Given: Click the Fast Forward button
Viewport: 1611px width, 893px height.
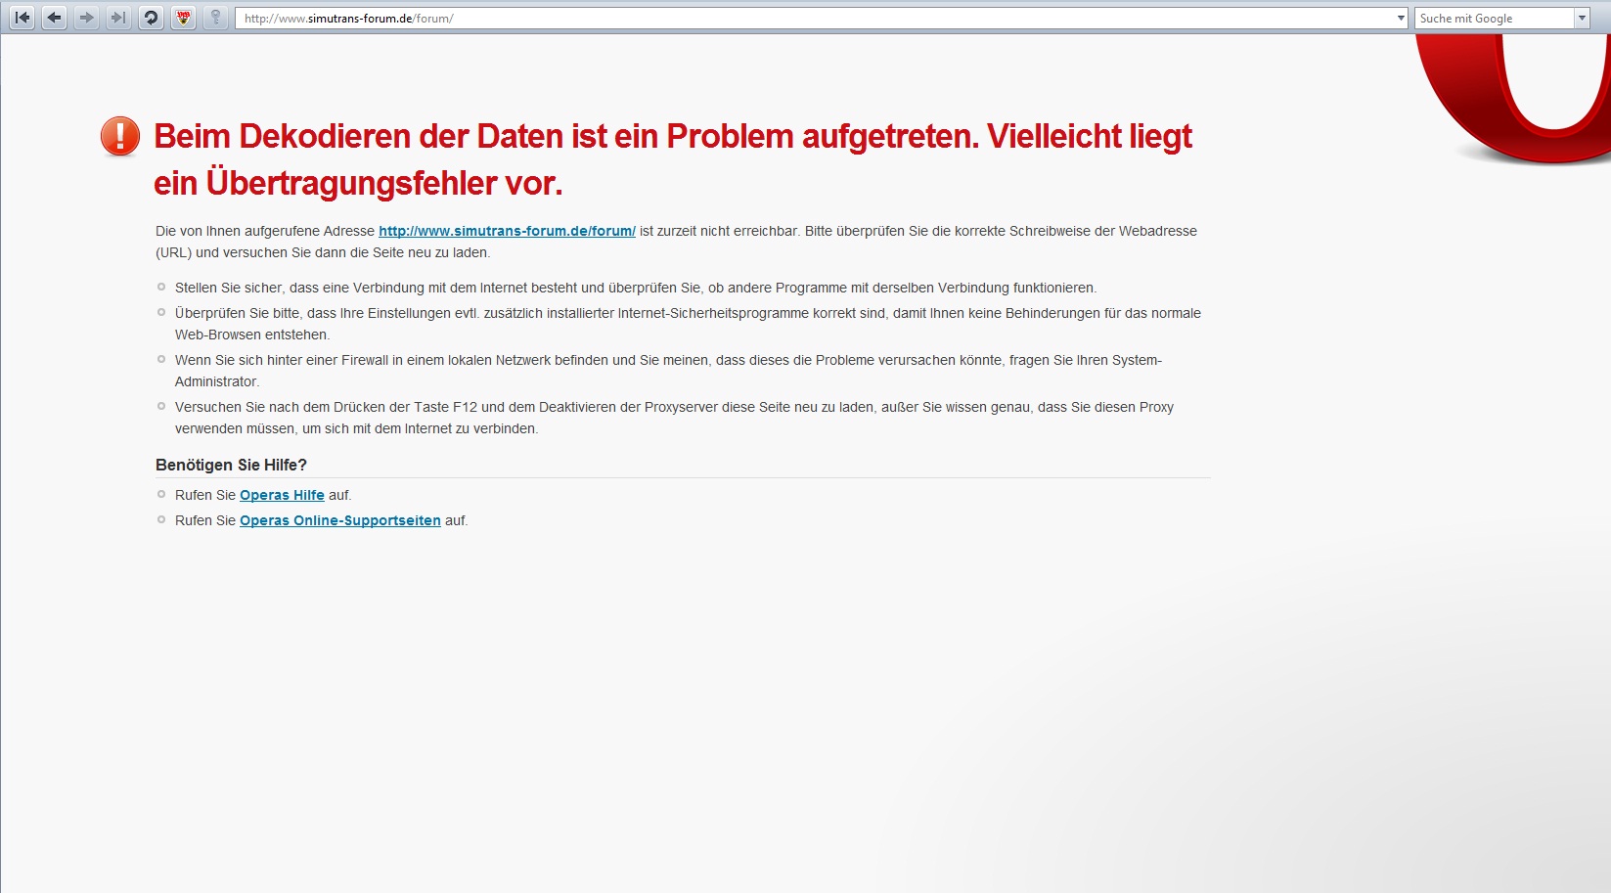Looking at the screenshot, I should 118,18.
